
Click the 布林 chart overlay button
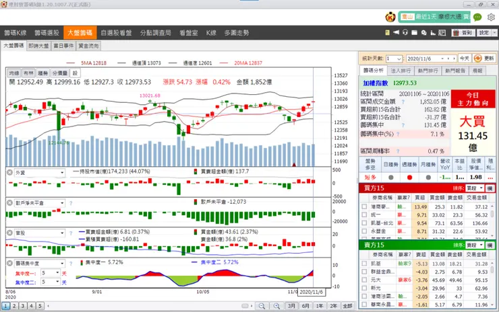(28, 73)
